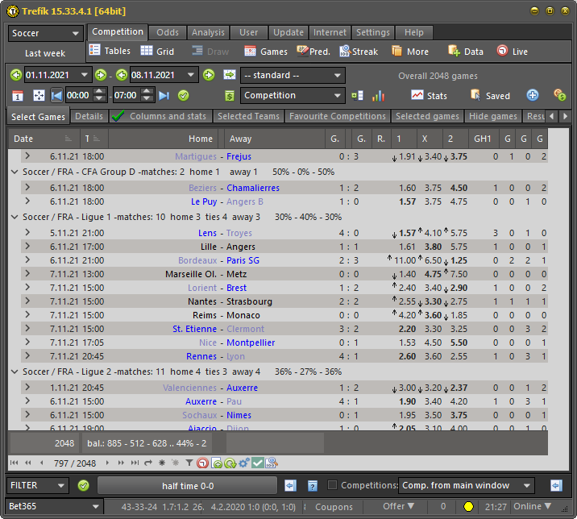The width and height of the screenshot is (577, 519).
Task: Switch to the Analysis tab
Action: click(208, 32)
